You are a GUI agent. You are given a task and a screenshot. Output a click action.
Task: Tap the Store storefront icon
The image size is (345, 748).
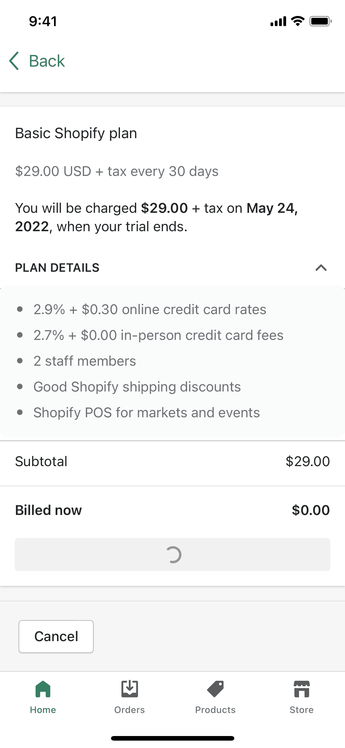(x=301, y=689)
